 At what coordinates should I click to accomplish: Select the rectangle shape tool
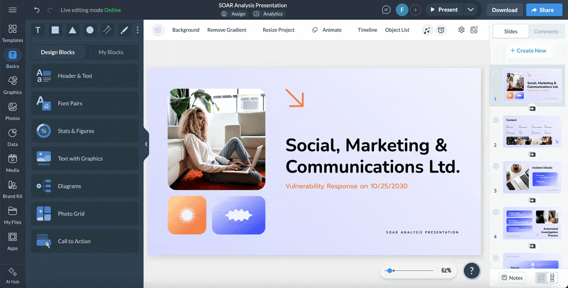point(55,30)
